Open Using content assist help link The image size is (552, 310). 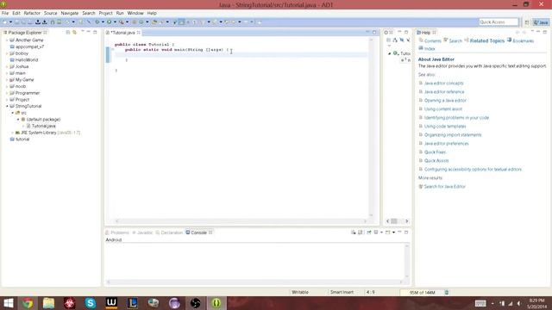tap(442, 109)
